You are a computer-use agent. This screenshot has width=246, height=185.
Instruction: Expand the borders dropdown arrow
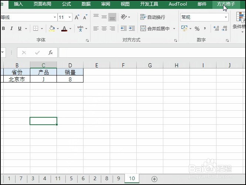click(x=42, y=28)
